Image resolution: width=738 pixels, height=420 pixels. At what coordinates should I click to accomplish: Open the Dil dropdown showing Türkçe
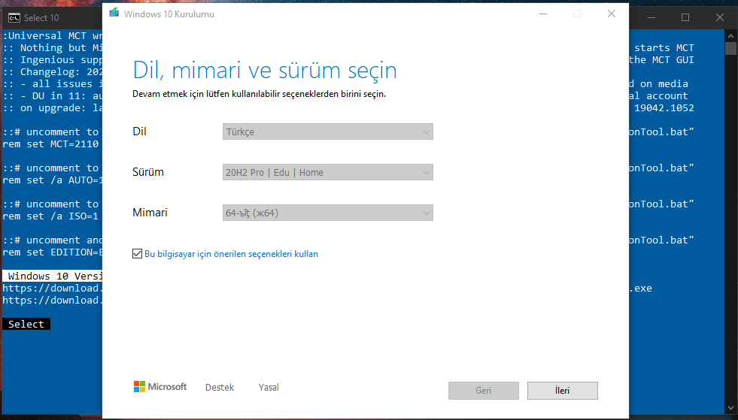point(327,131)
